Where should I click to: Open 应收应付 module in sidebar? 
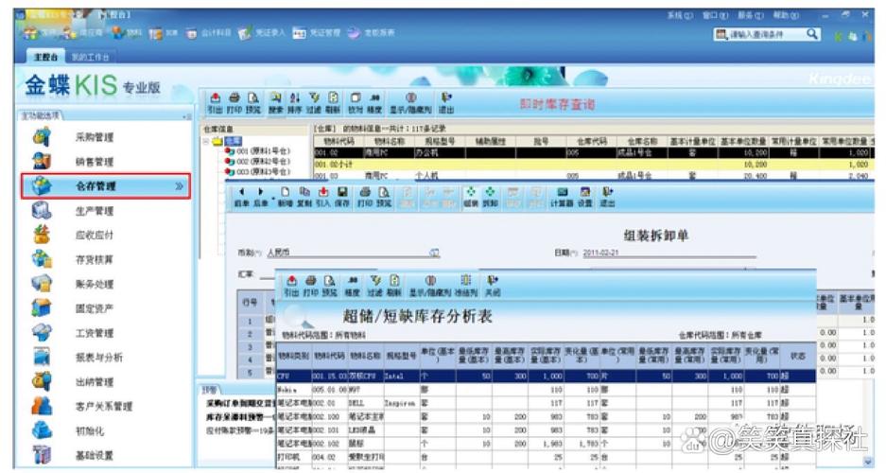(x=94, y=236)
